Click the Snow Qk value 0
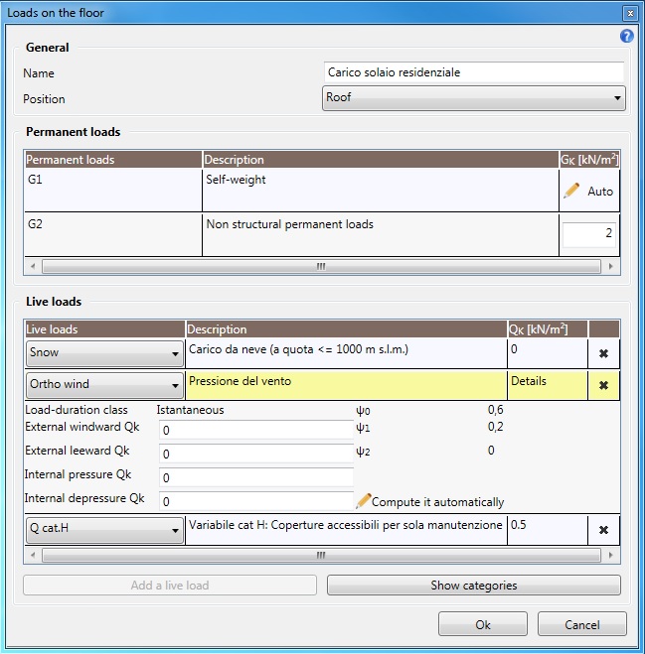 coord(548,353)
